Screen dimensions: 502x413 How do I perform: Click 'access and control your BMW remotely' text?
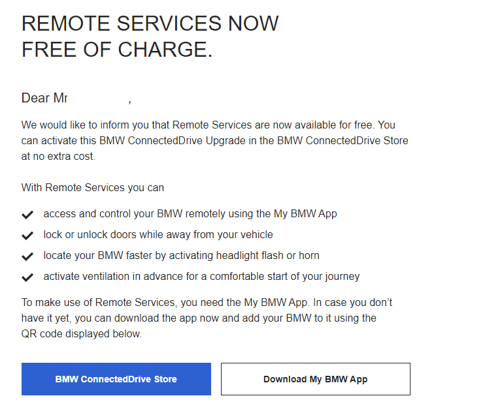(190, 213)
